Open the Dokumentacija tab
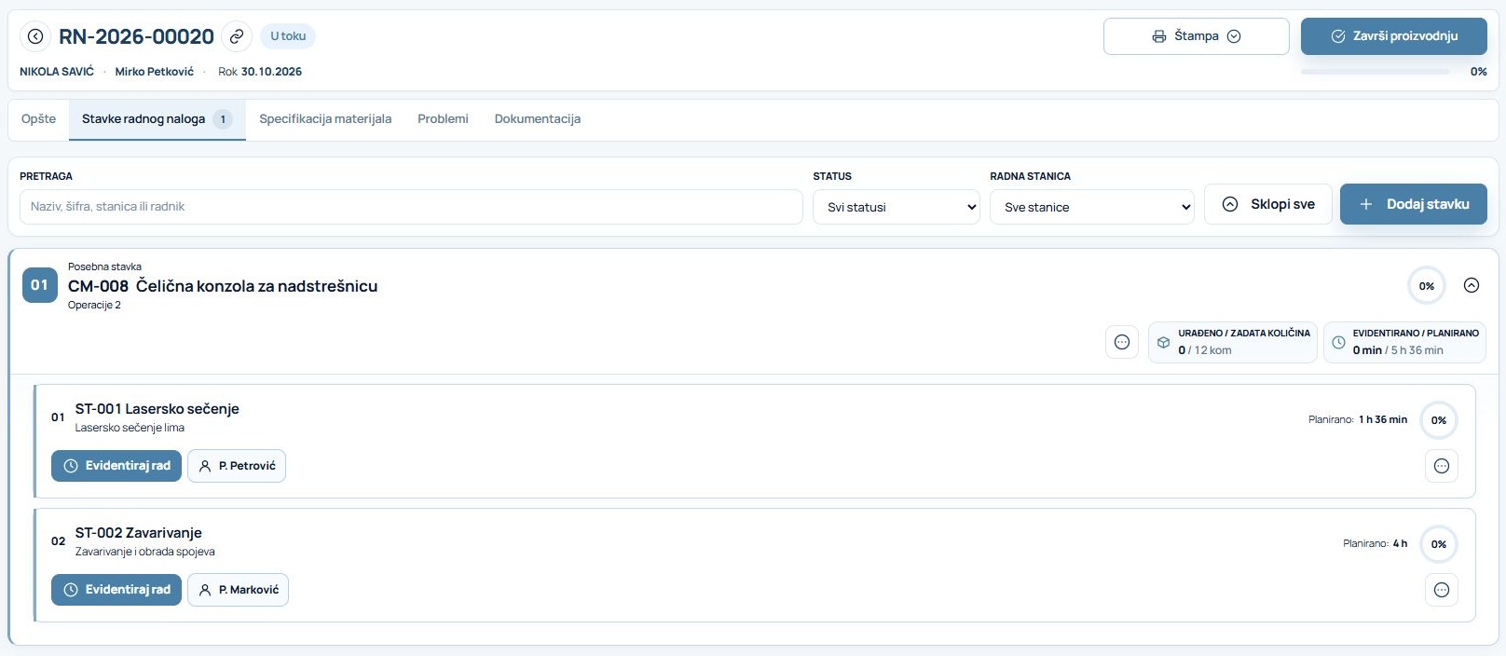 point(538,119)
